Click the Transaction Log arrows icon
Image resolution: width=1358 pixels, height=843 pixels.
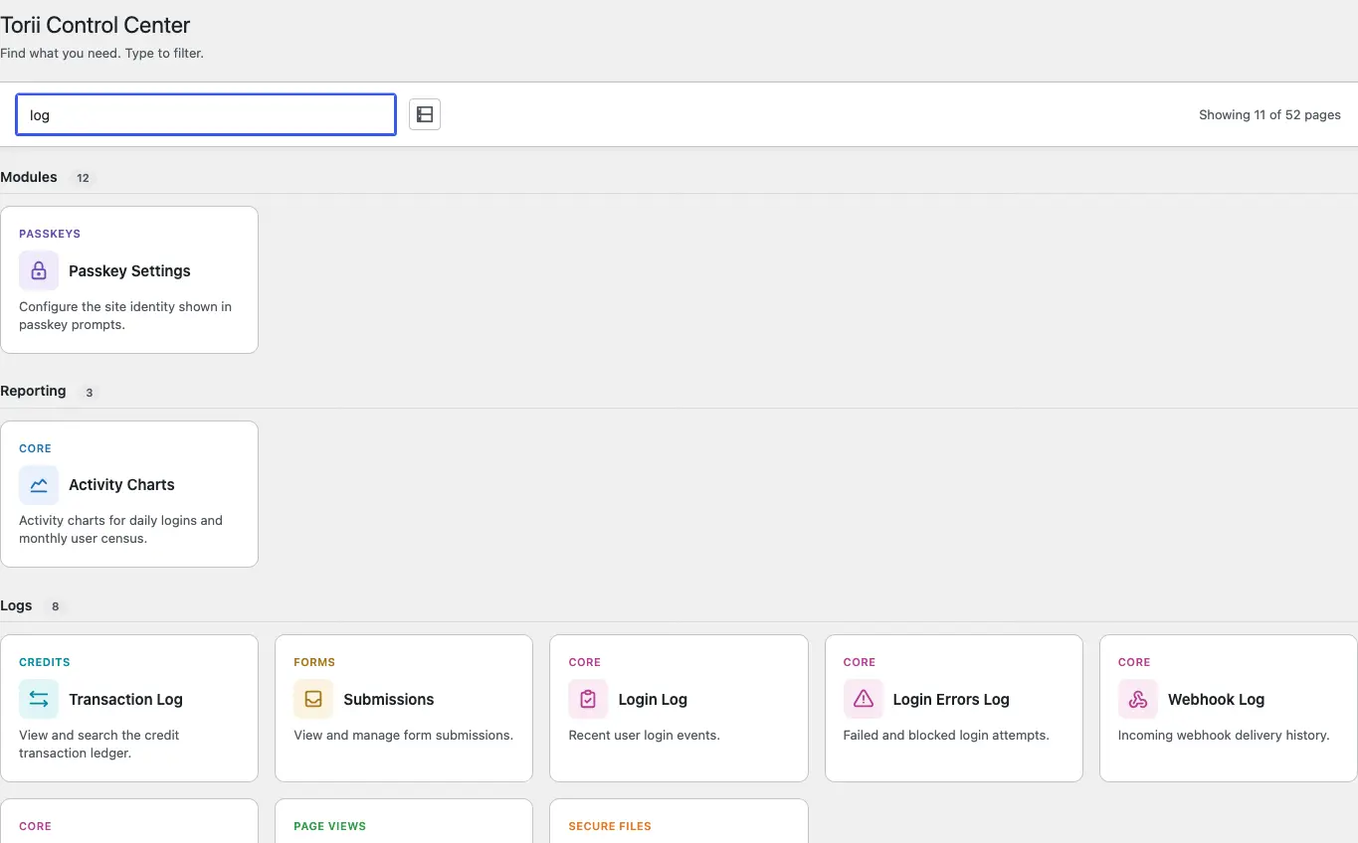(39, 699)
